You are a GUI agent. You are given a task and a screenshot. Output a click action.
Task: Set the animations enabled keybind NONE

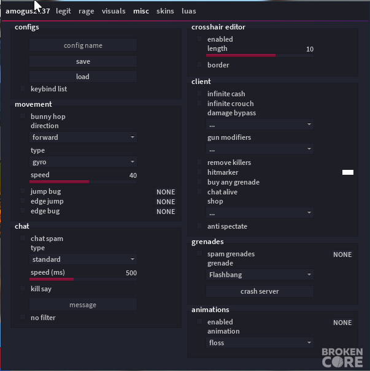point(342,323)
